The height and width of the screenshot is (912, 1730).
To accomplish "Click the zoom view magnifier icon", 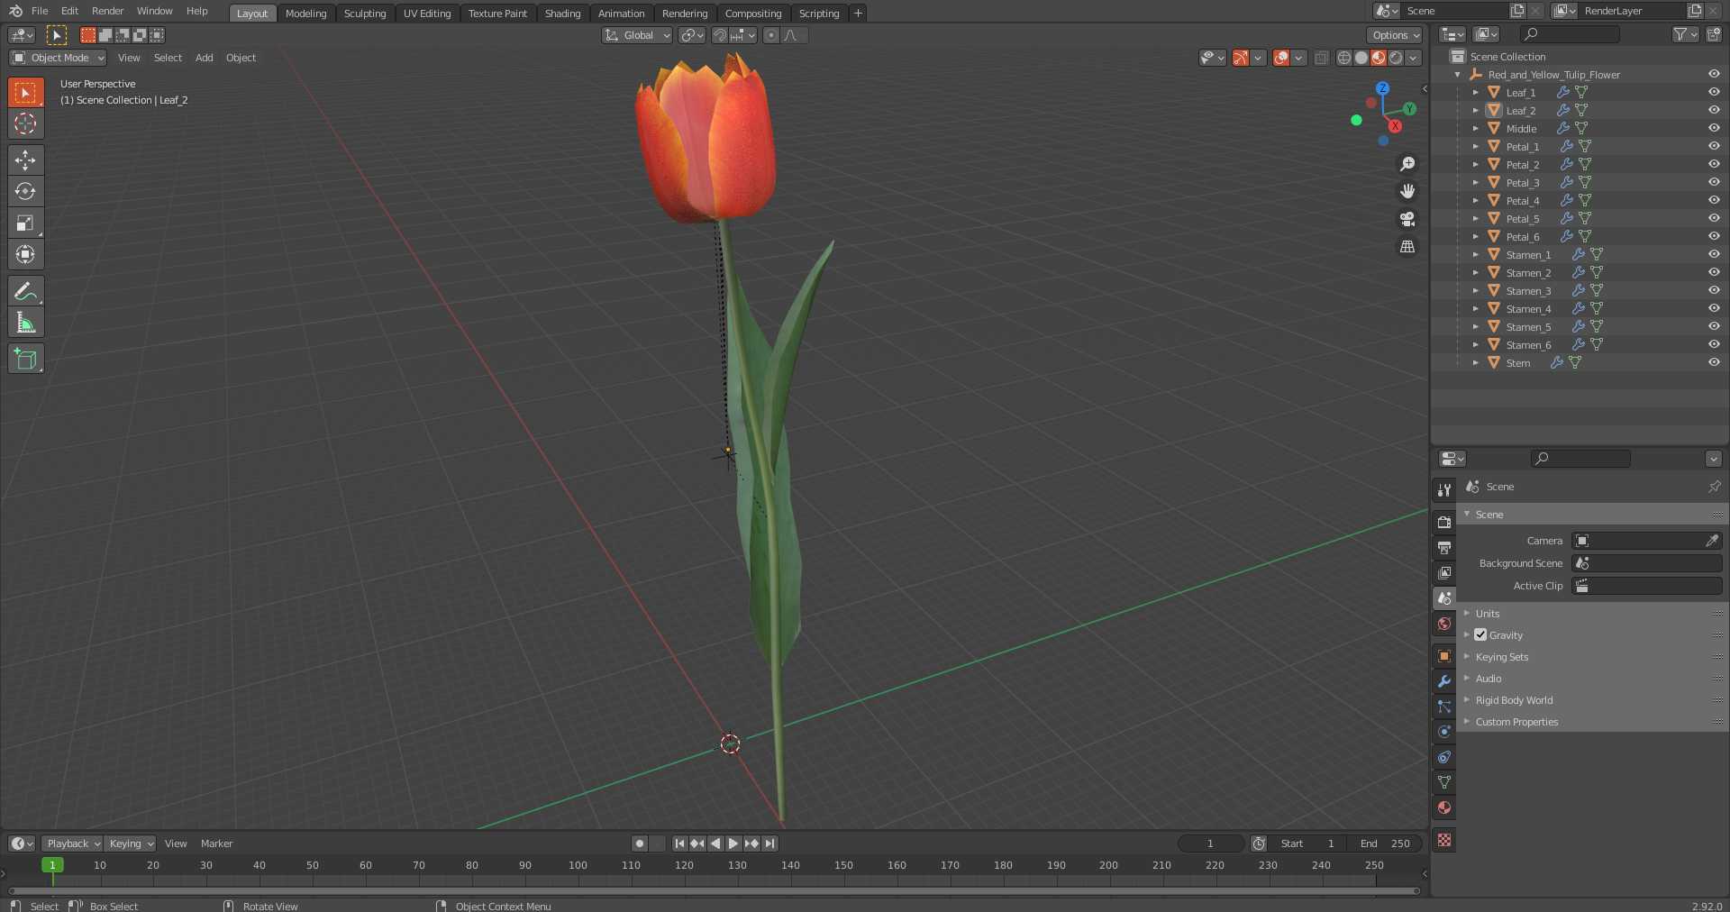I will 1407,164.
